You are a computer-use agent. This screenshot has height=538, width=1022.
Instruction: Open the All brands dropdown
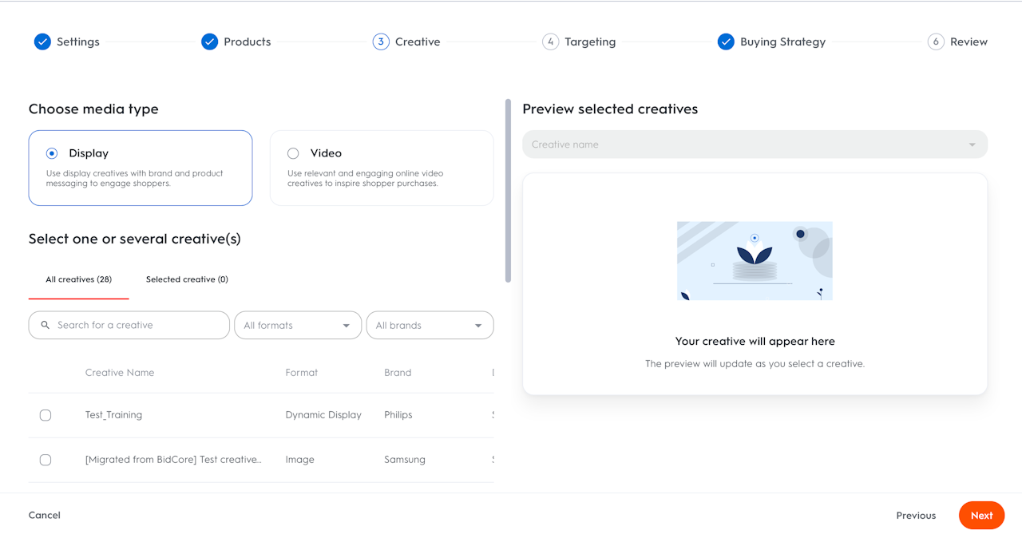click(430, 325)
